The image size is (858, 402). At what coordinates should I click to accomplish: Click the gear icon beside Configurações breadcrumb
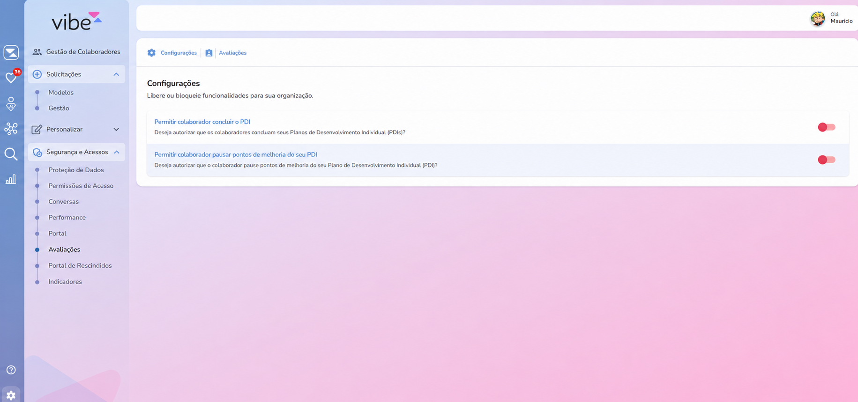[151, 53]
